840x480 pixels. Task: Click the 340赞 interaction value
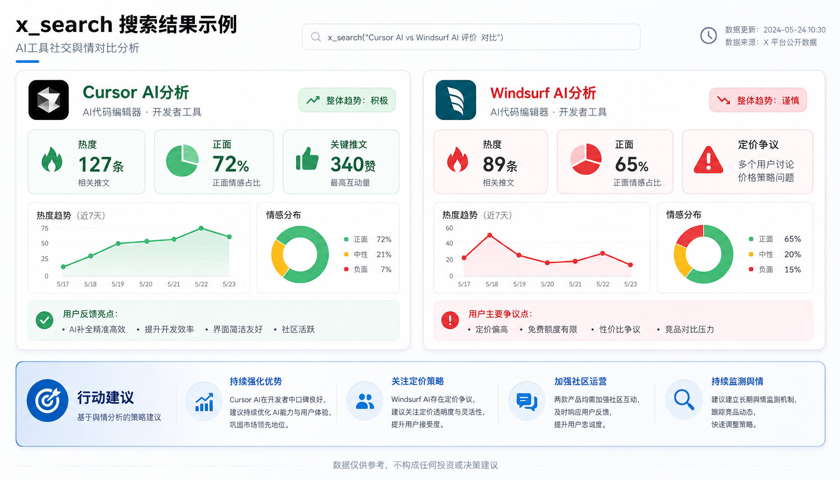(x=353, y=165)
